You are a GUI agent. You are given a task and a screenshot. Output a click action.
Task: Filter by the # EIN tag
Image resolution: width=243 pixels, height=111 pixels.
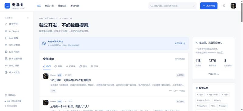coord(213,106)
